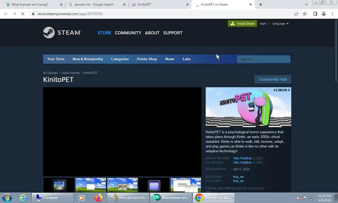The height and width of the screenshot is (203, 338).
Task: Open the STORE header menu
Action: [104, 33]
